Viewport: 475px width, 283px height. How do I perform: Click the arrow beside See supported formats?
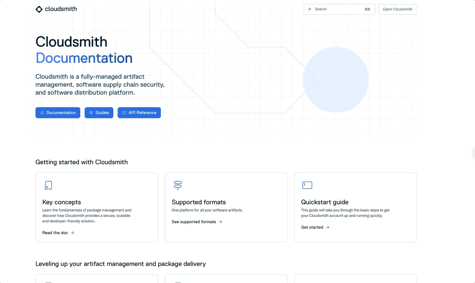(220, 222)
